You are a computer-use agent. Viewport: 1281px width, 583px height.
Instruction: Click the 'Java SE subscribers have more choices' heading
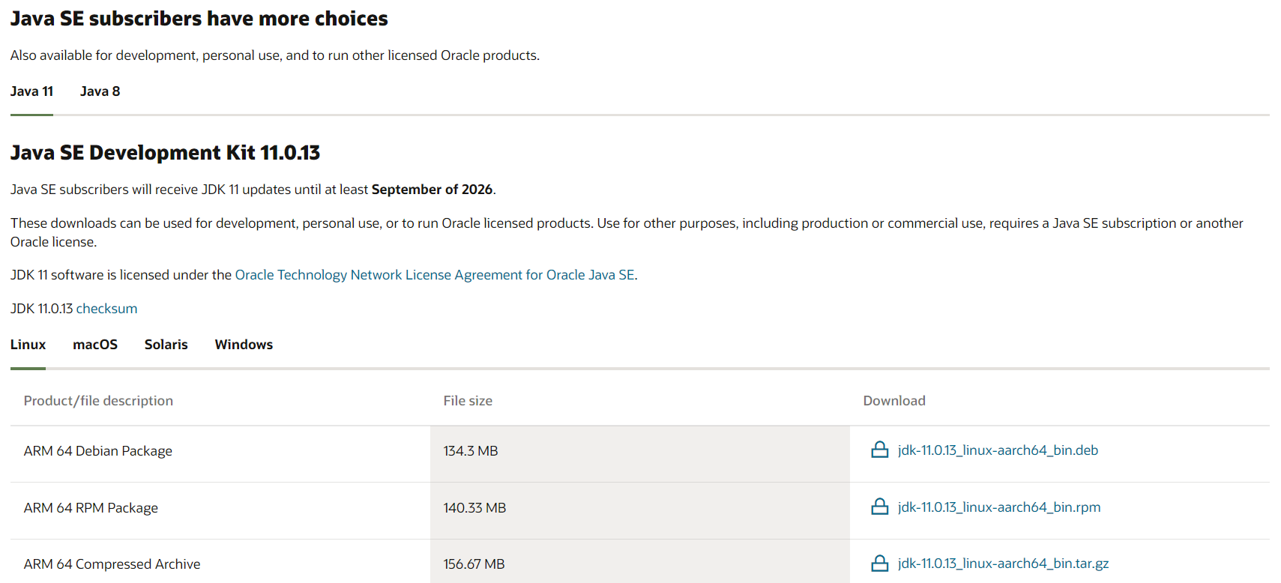(199, 19)
